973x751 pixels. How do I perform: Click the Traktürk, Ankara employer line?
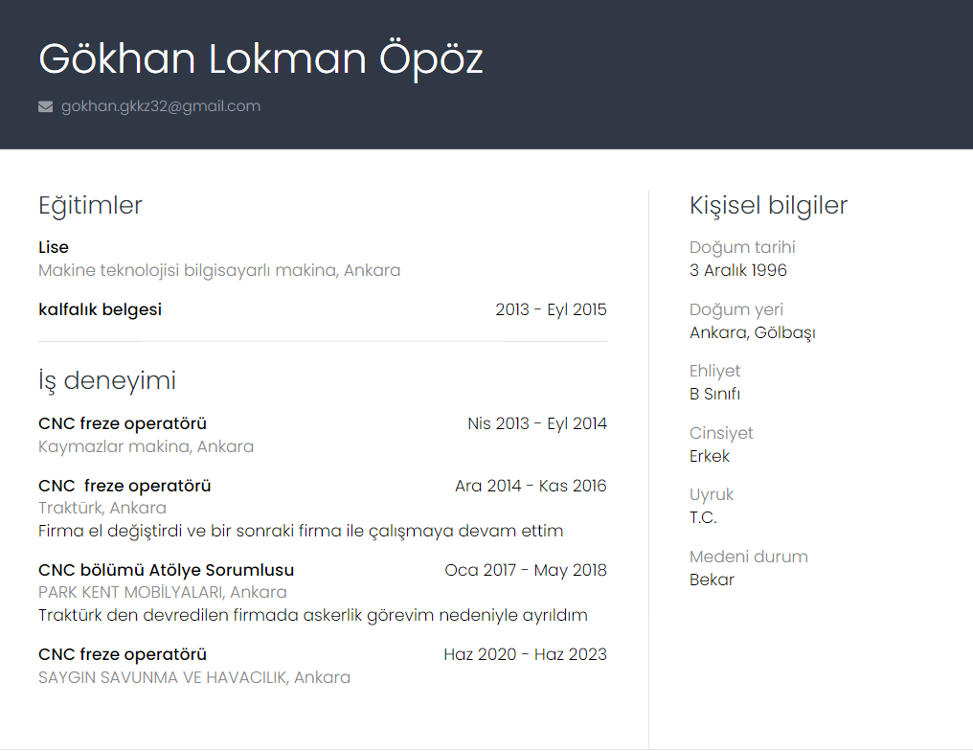pos(102,508)
